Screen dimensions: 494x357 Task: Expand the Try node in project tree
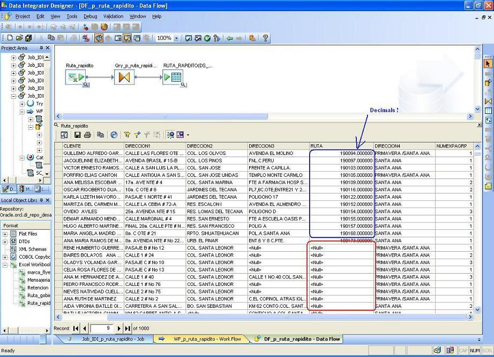22,104
